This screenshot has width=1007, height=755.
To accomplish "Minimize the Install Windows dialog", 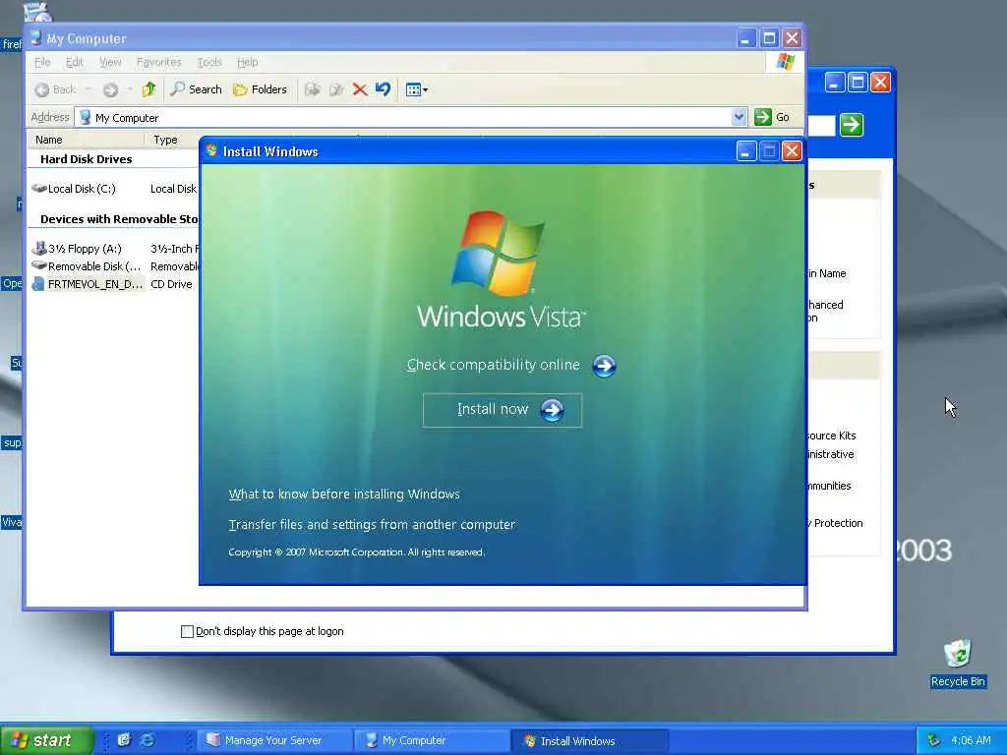I will click(x=745, y=151).
